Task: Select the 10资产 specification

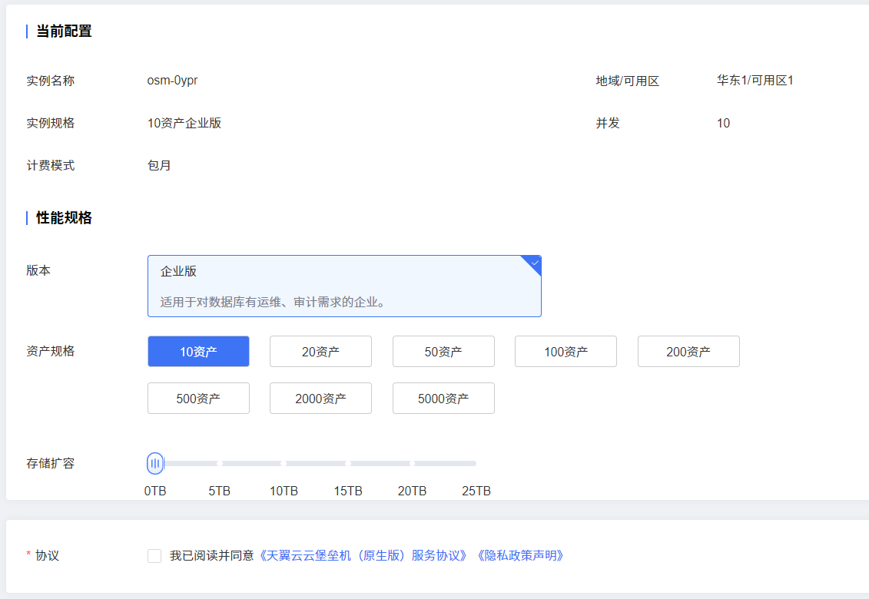Action: [198, 351]
